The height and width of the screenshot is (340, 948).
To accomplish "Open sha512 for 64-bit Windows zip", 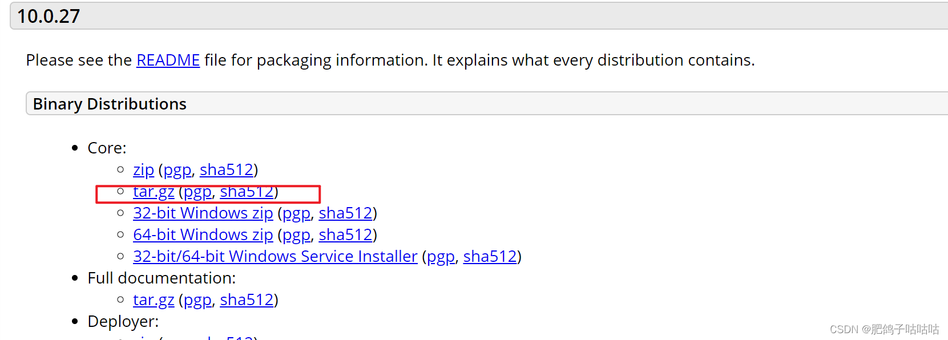I will [x=345, y=235].
